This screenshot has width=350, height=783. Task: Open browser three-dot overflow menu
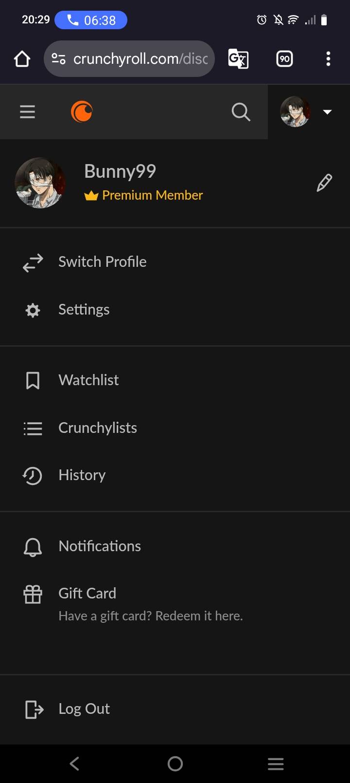coord(328,59)
